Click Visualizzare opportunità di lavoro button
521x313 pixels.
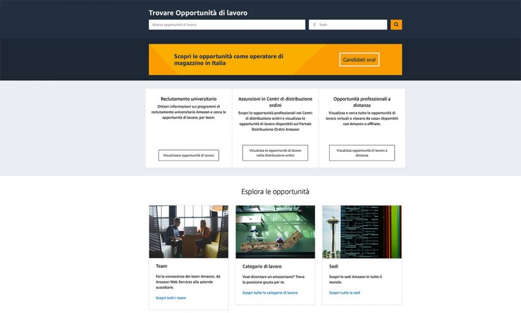[188, 156]
